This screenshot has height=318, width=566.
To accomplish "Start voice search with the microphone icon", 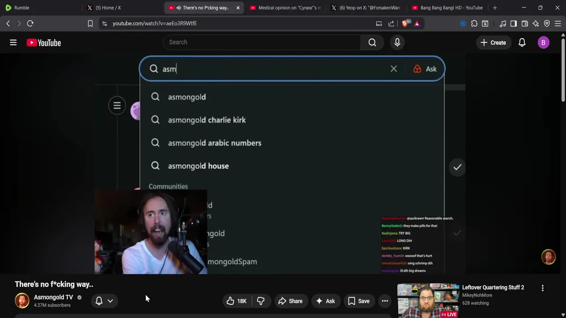I will [x=397, y=42].
